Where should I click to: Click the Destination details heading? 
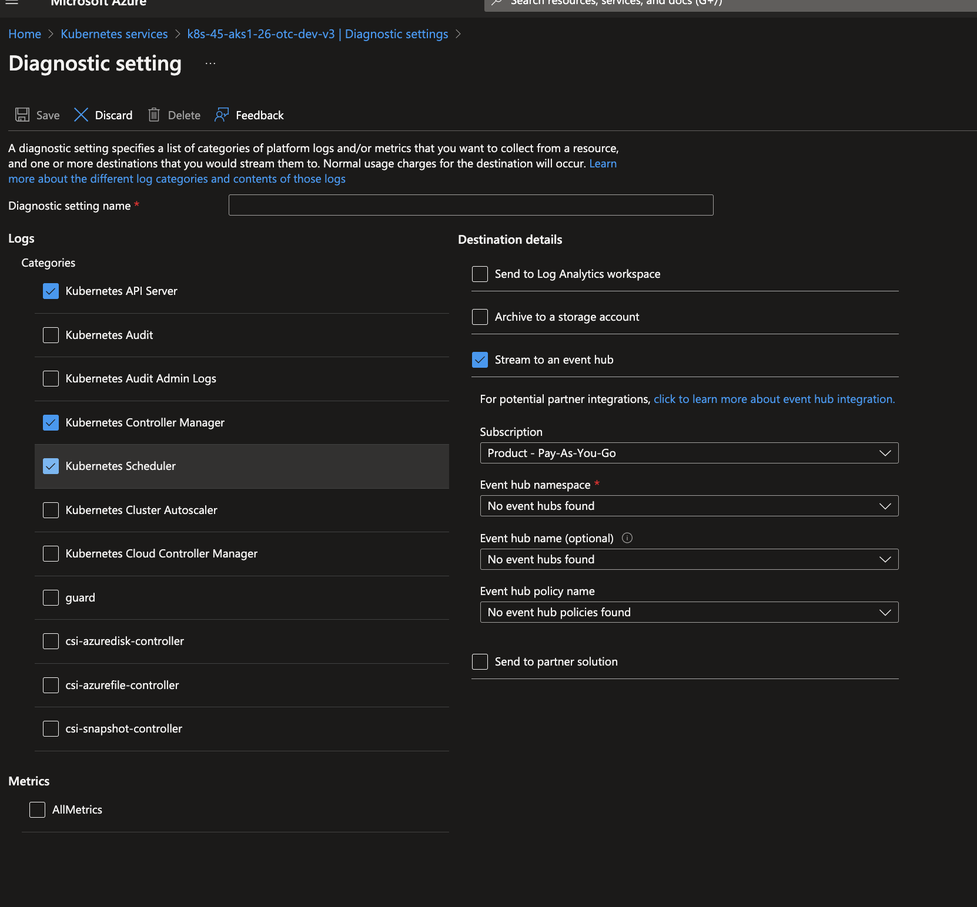tap(510, 240)
